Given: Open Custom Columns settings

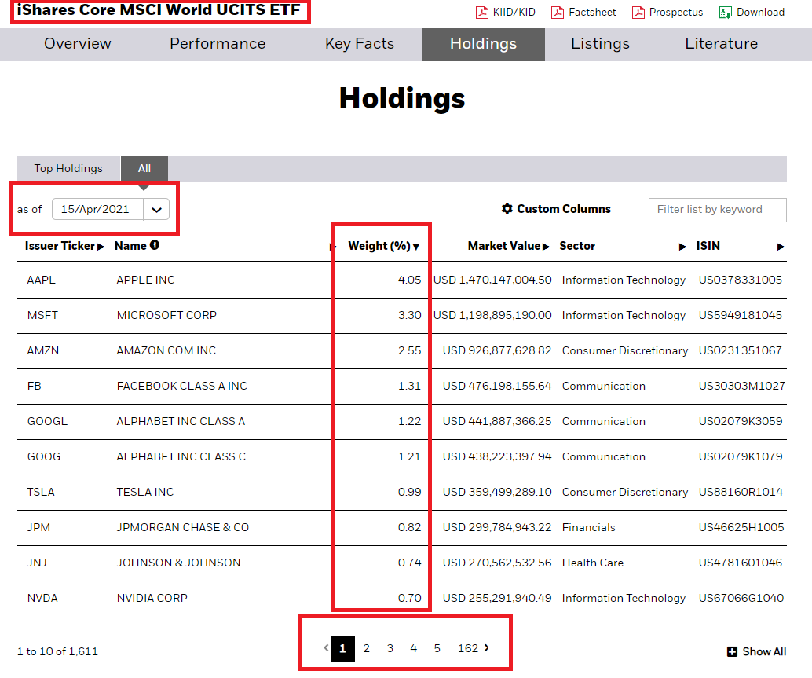Looking at the screenshot, I should tap(556, 209).
